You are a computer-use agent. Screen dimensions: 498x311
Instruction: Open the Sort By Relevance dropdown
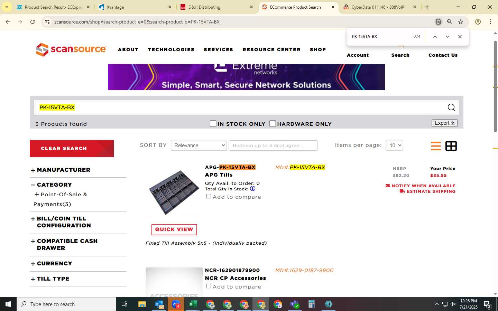pyautogui.click(x=199, y=145)
